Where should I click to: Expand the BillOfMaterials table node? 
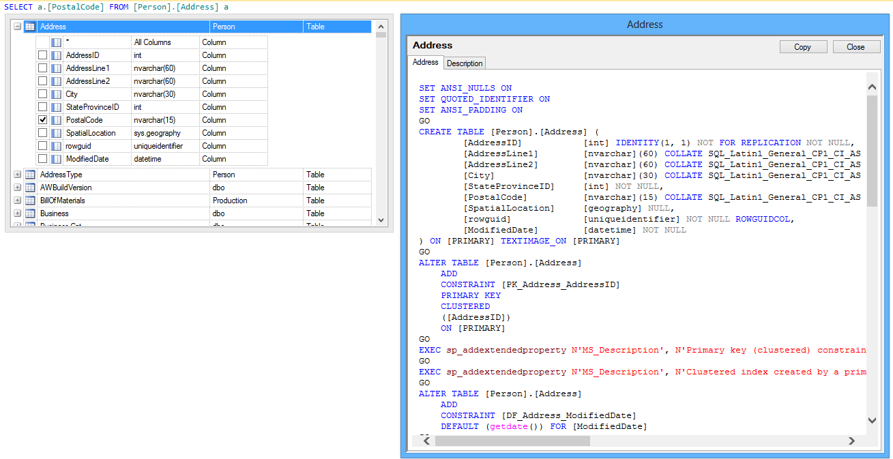18,201
